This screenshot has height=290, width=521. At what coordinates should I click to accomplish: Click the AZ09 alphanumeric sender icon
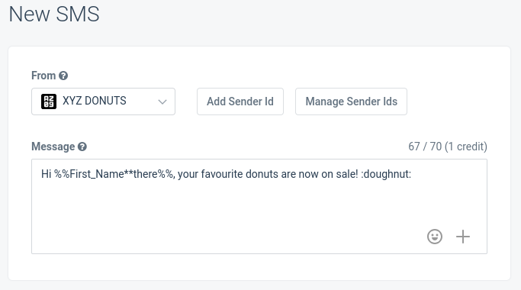click(x=49, y=101)
